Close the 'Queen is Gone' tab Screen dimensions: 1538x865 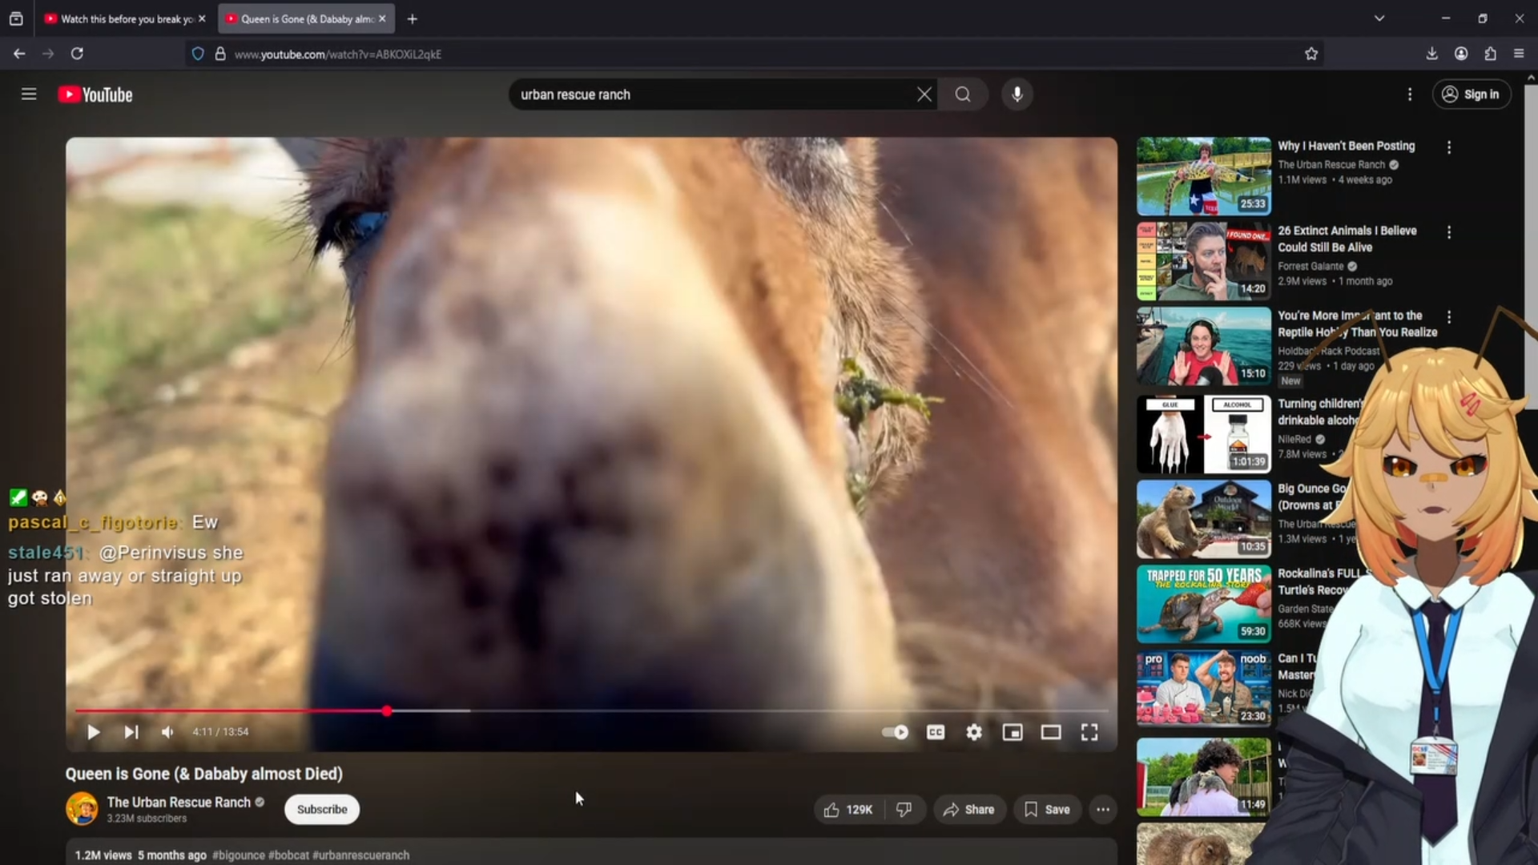point(382,18)
